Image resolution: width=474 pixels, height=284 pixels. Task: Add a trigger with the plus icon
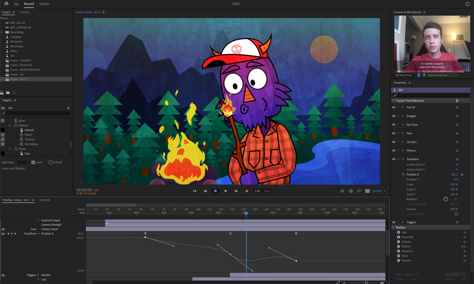coord(68,108)
